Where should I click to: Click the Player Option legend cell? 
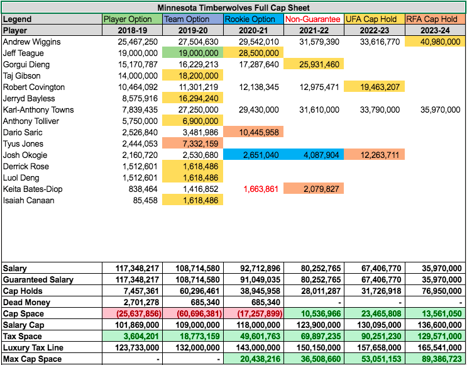coord(132,19)
